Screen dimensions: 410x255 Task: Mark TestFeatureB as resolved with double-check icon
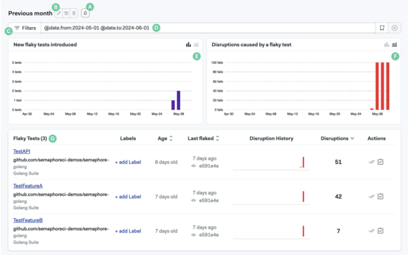coord(371,231)
